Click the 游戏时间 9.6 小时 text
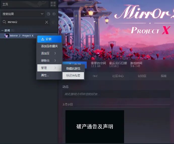Image resolution: width=174 pixels, height=144 pixels. coord(136,65)
